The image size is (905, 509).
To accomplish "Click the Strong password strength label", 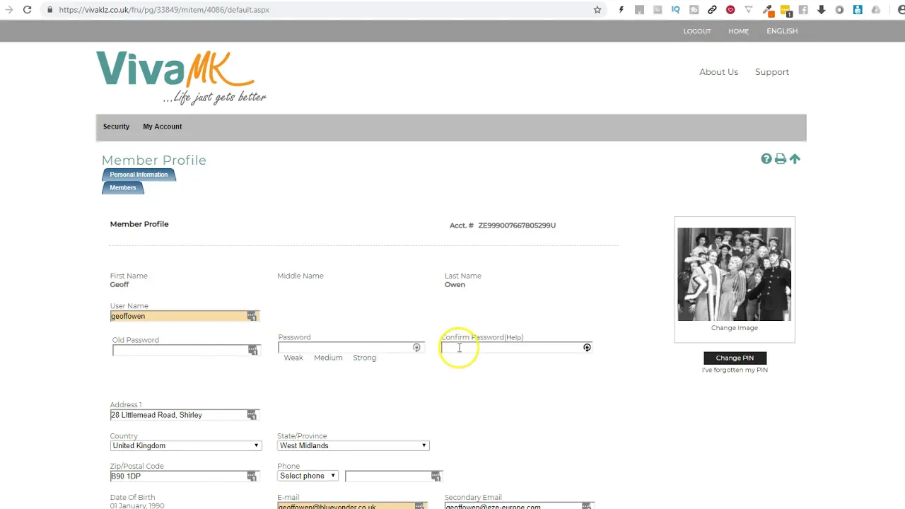I will [364, 358].
